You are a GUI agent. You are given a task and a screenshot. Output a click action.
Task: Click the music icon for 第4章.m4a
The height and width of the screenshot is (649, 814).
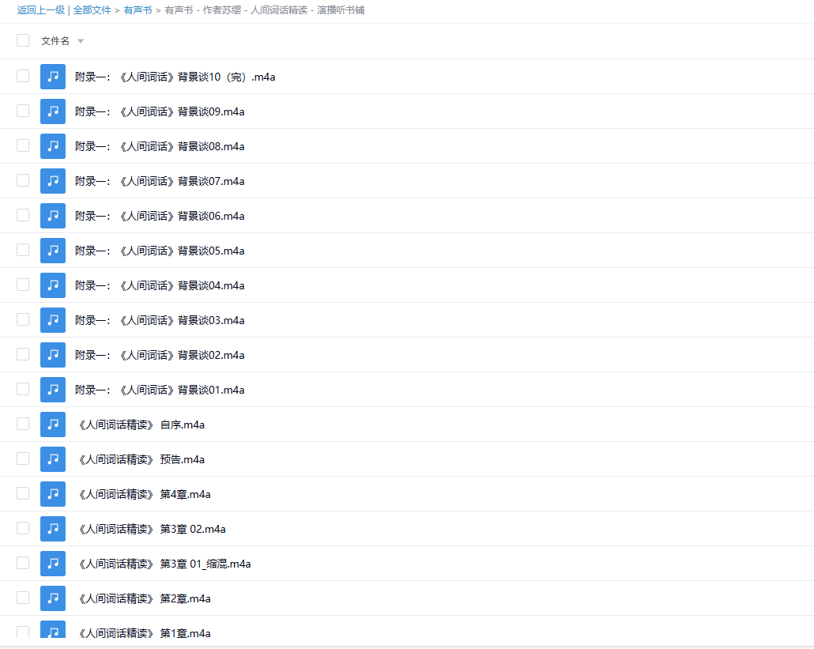[53, 494]
